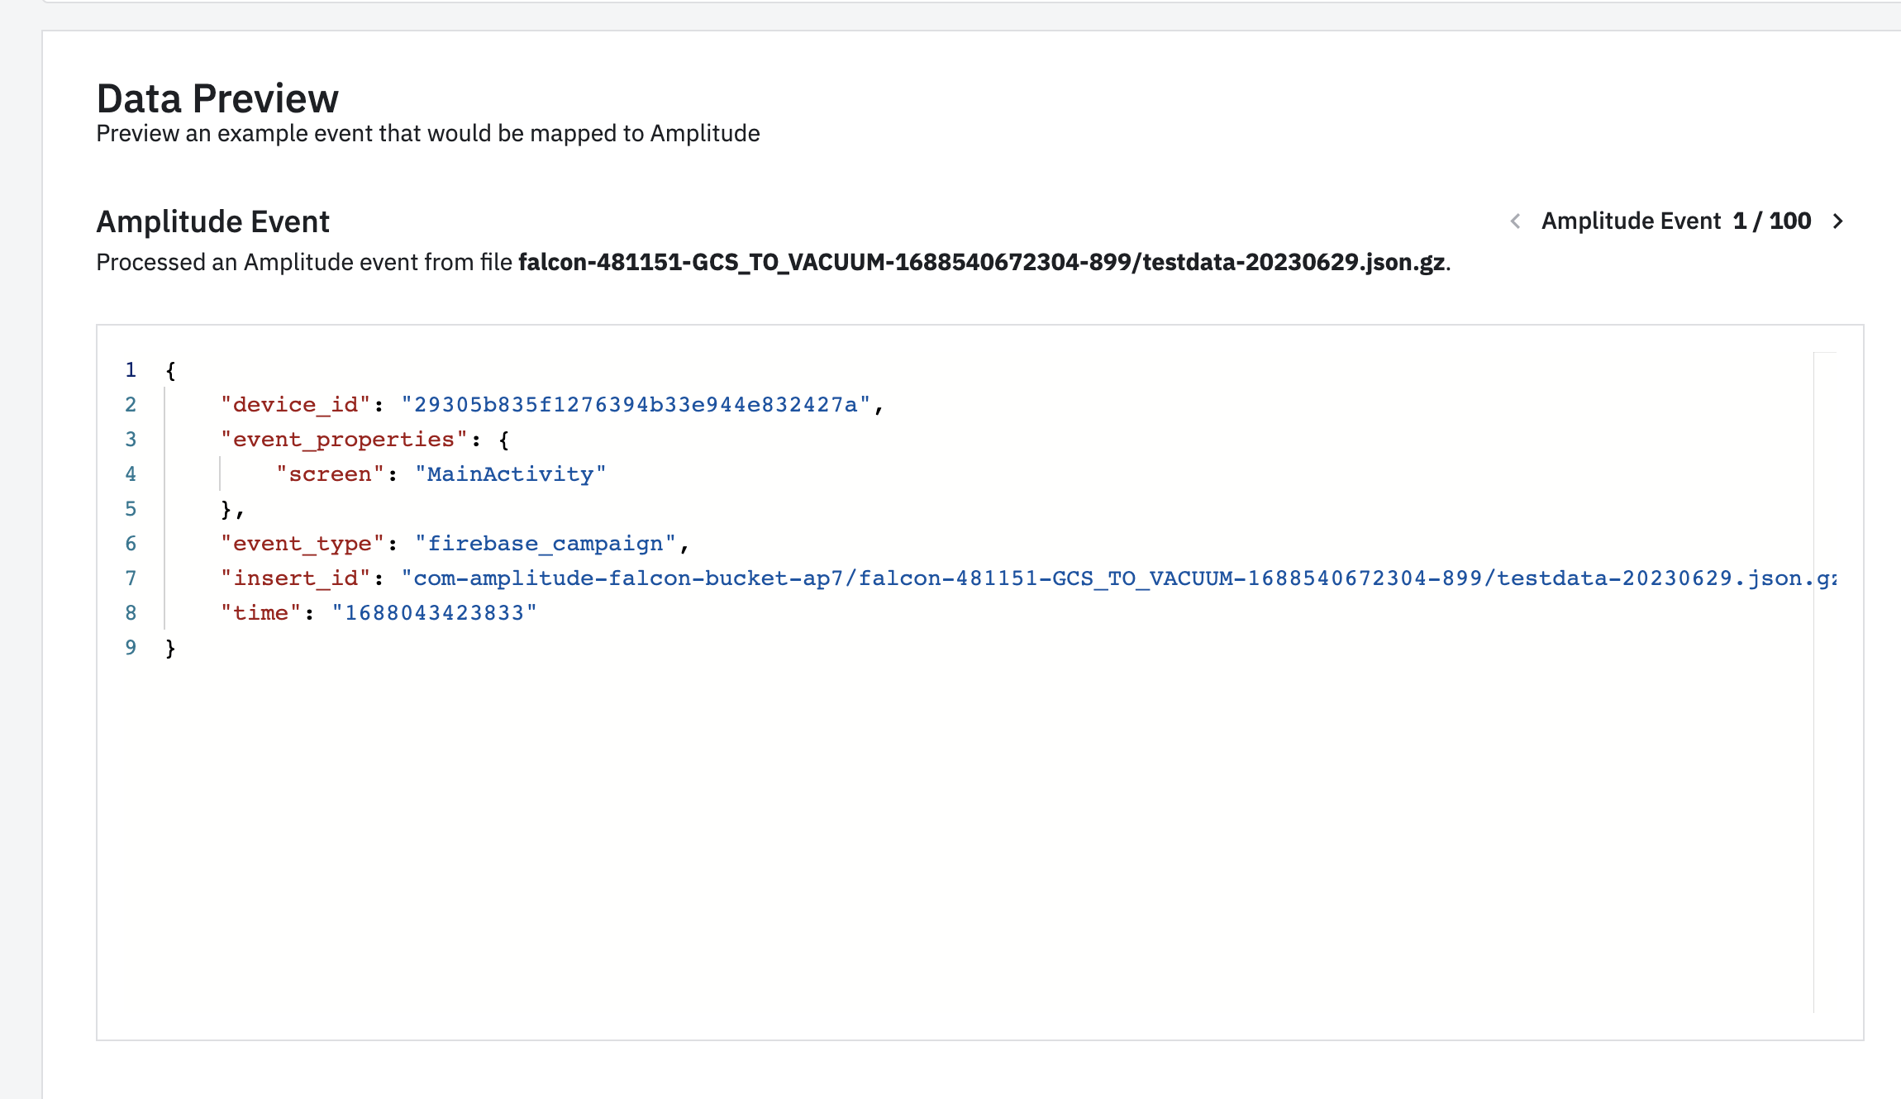Viewport: 1901px width, 1099px height.
Task: Click the "screen" key on line 4
Action: 330,474
